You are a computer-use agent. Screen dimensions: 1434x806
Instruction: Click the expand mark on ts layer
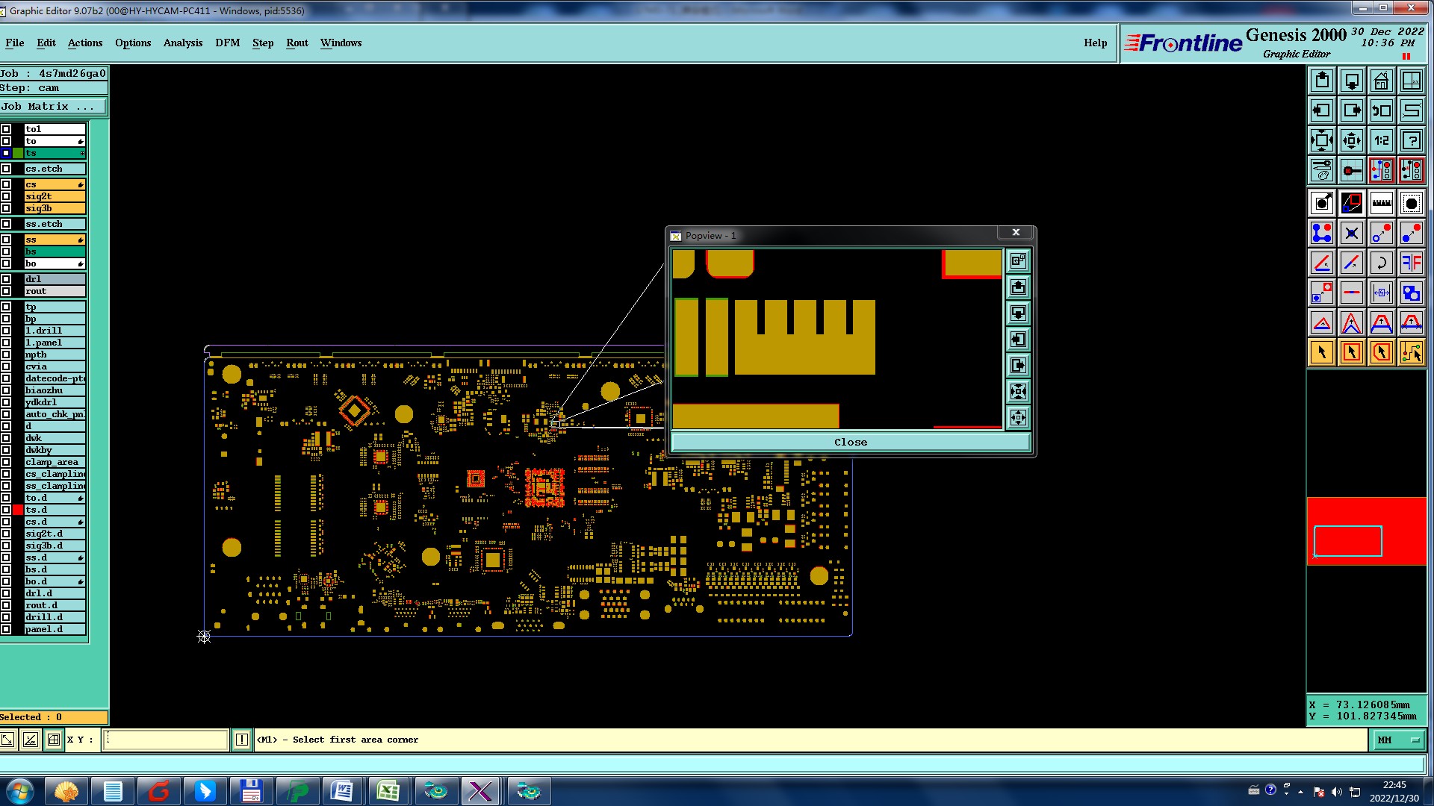tap(82, 153)
